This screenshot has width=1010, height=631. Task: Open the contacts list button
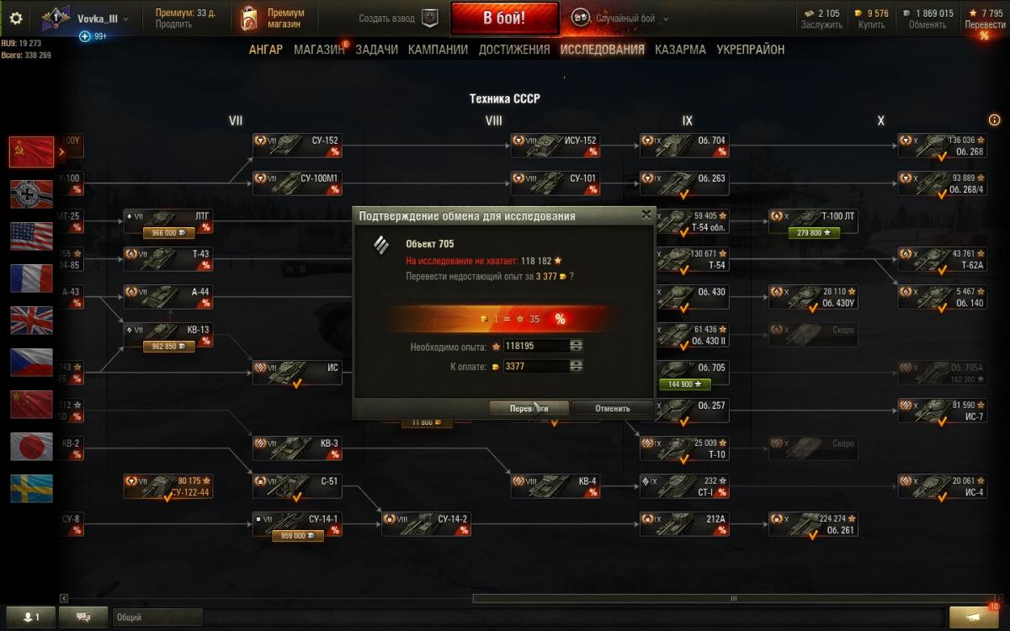30,617
